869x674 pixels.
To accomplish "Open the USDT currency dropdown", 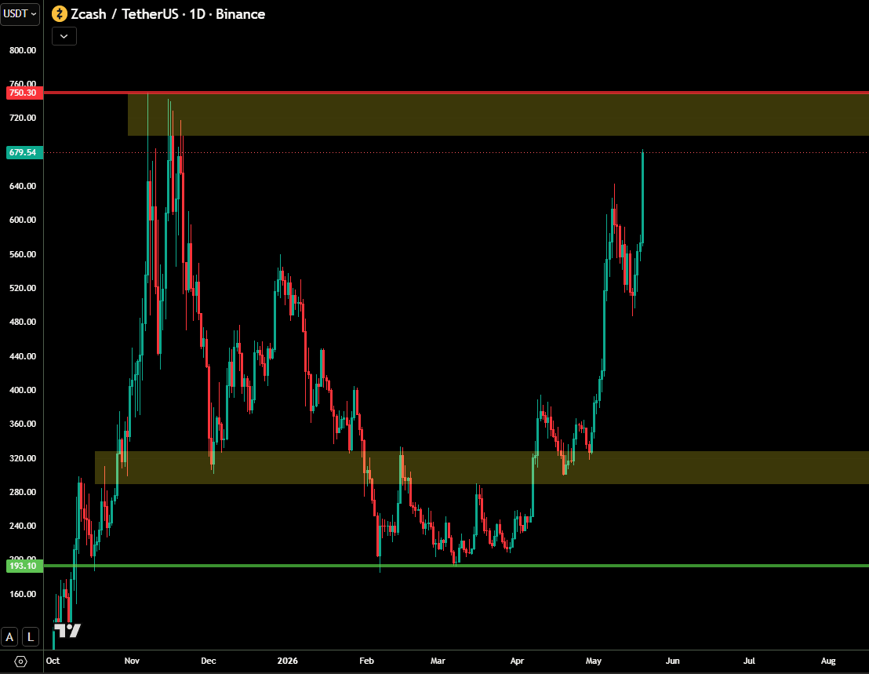I will [x=20, y=14].
